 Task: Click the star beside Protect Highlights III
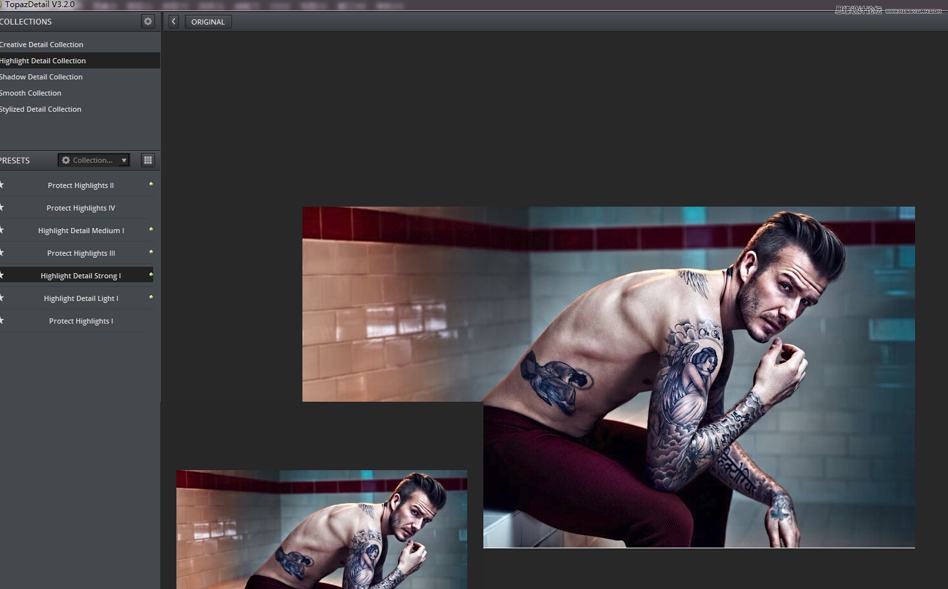tap(2, 253)
